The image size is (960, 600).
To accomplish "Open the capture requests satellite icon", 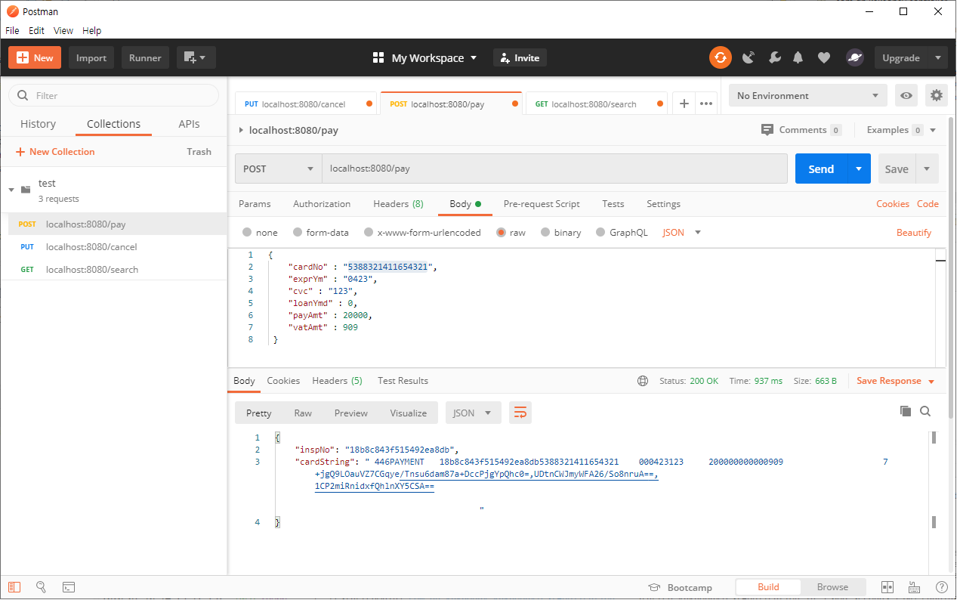I will pyautogui.click(x=749, y=57).
